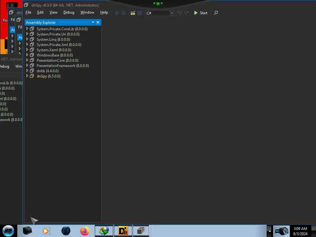
Task: Select PresentationCore (8.0.0.0) text
Action: click(x=57, y=60)
